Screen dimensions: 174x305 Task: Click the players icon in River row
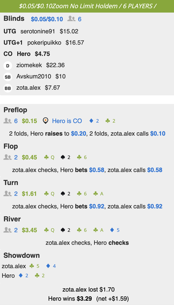(x=7, y=230)
